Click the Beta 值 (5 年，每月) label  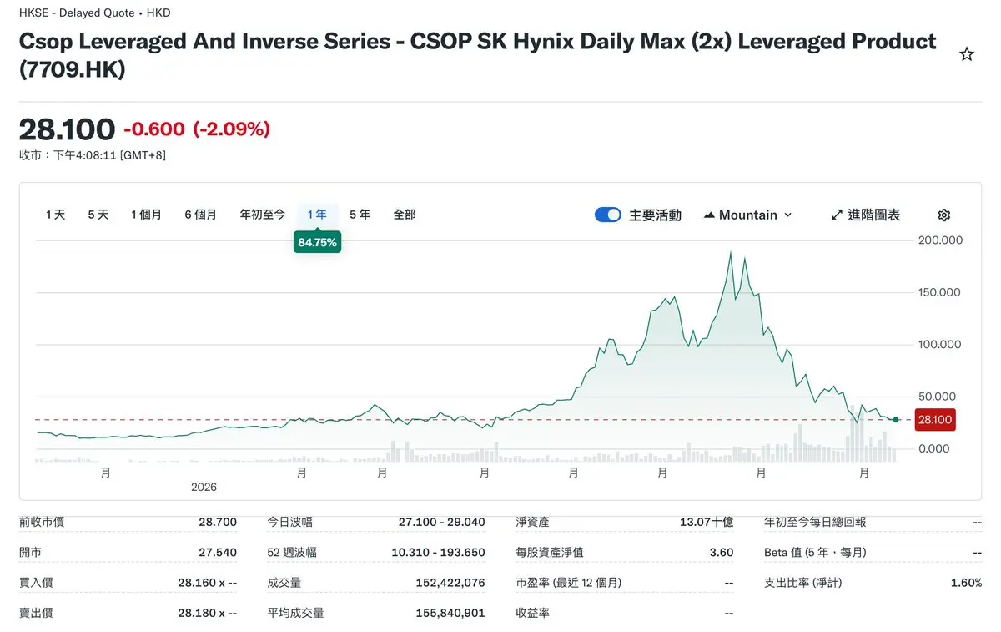click(815, 553)
